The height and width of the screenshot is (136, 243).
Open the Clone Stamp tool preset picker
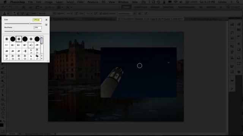tap(6, 14)
